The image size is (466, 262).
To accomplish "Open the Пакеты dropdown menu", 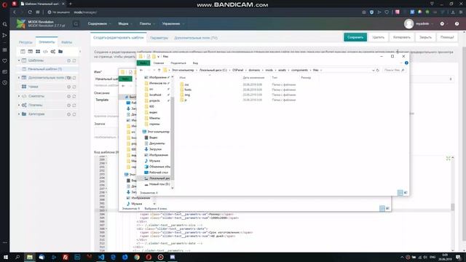I will (147, 24).
